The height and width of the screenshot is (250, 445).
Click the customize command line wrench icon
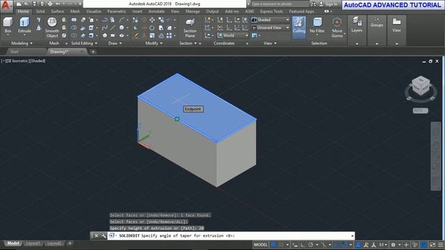[x=104, y=235]
